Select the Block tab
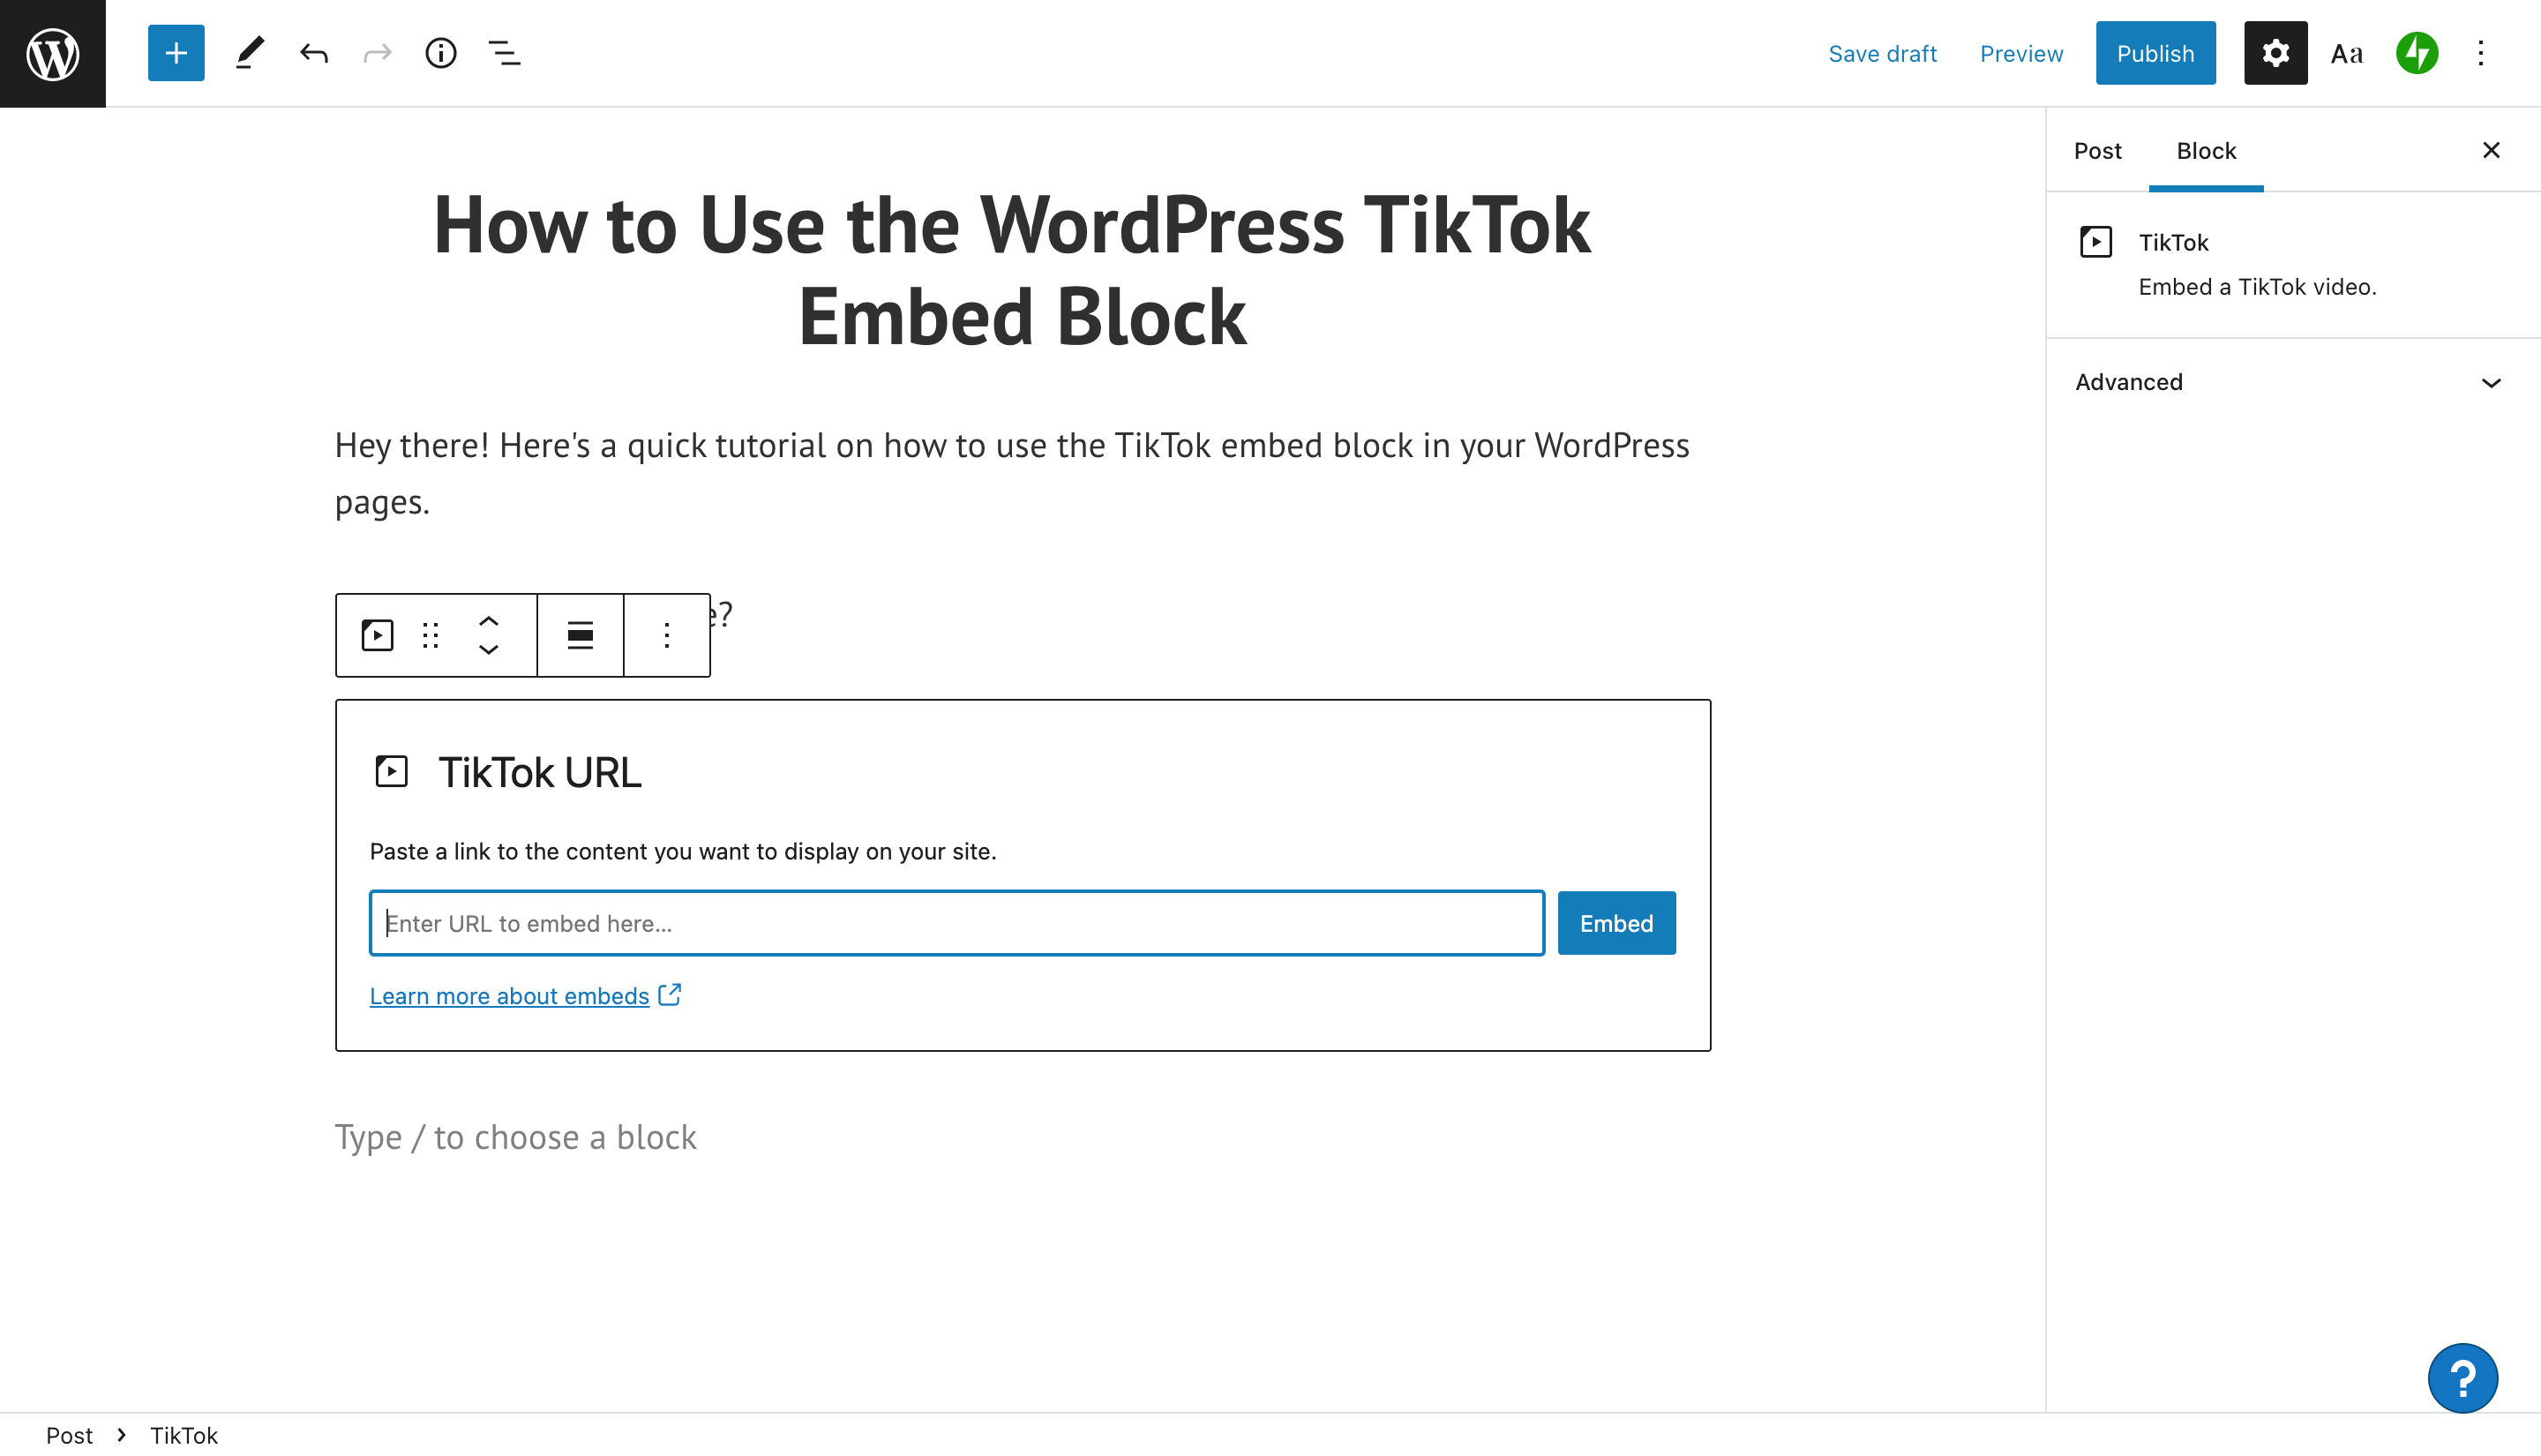The height and width of the screenshot is (1456, 2541). [x=2206, y=151]
